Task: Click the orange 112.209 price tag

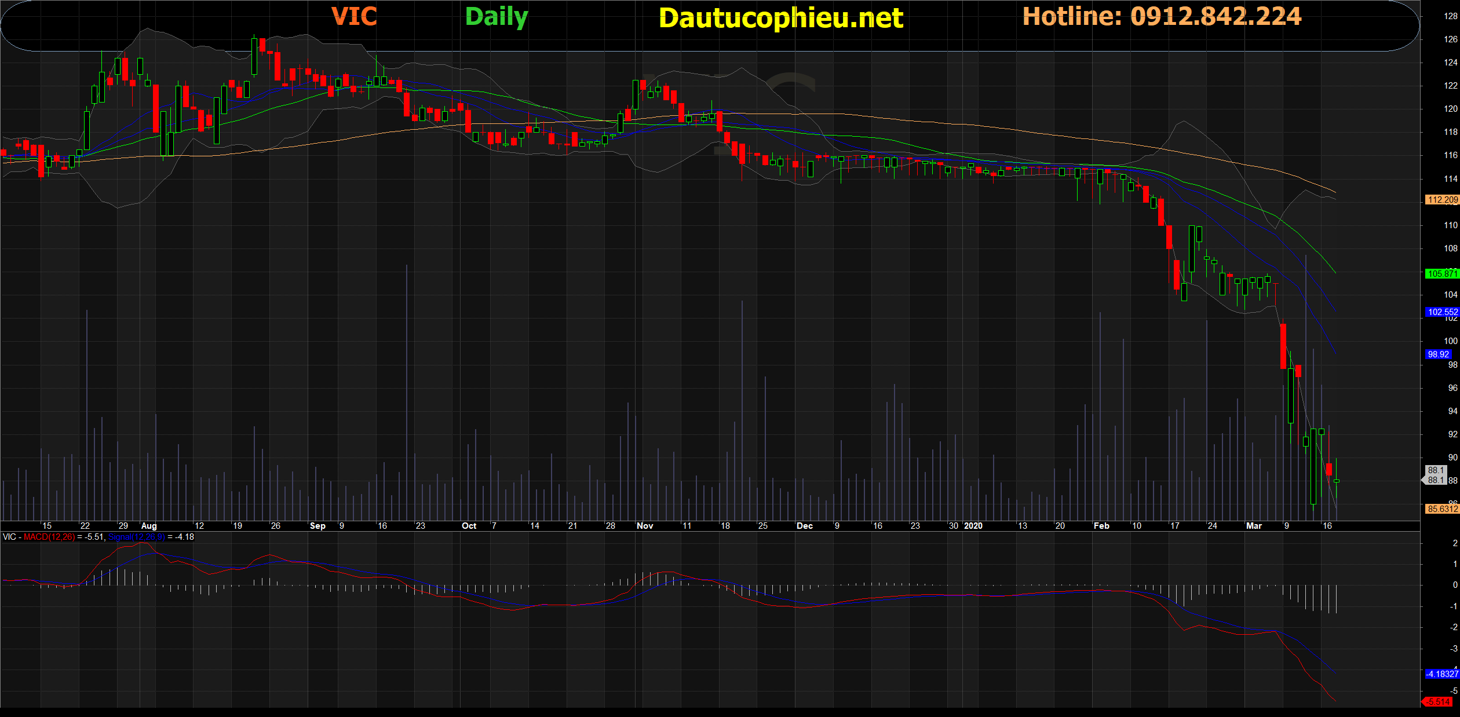Action: tap(1442, 200)
